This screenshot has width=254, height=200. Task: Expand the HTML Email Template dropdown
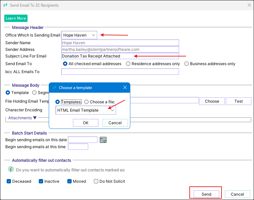click(112, 110)
